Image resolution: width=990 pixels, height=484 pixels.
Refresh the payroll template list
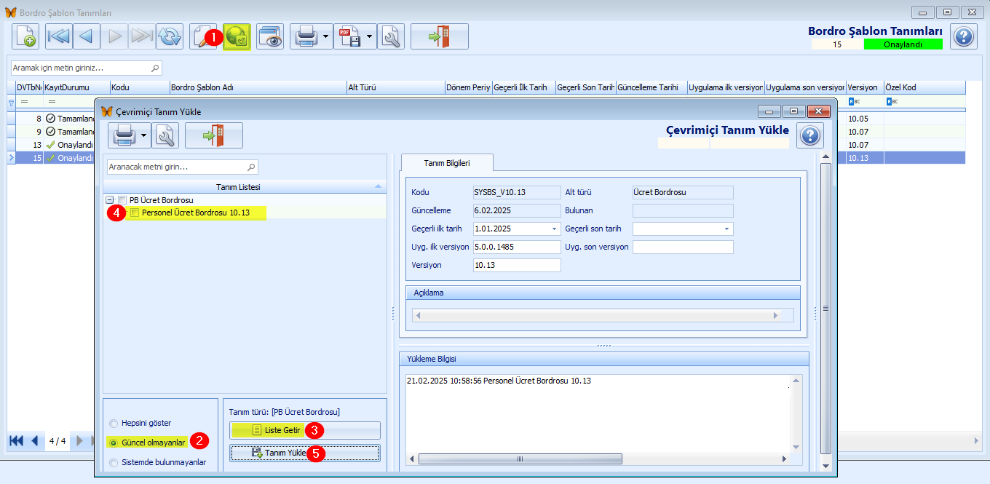click(x=170, y=36)
